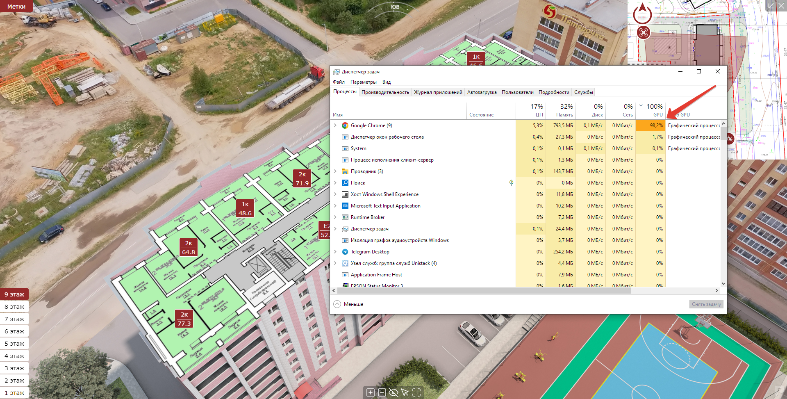787x399 pixels.
Task: Select 1 этаж floor button
Action: click(14, 393)
